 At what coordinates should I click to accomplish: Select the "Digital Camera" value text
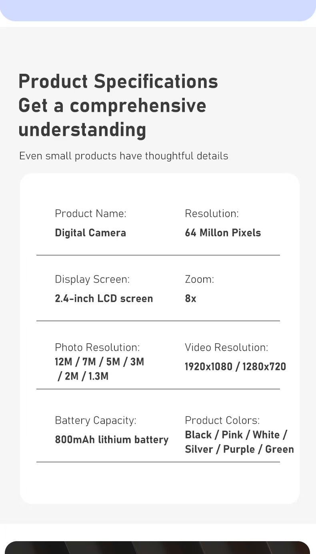point(90,233)
